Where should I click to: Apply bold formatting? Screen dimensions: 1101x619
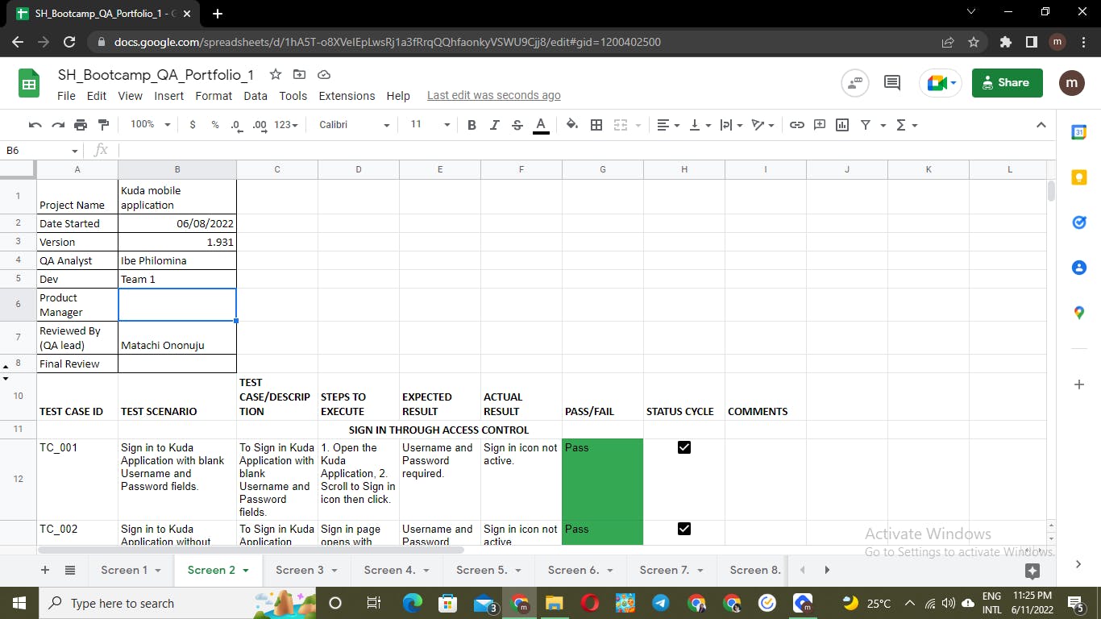point(472,125)
